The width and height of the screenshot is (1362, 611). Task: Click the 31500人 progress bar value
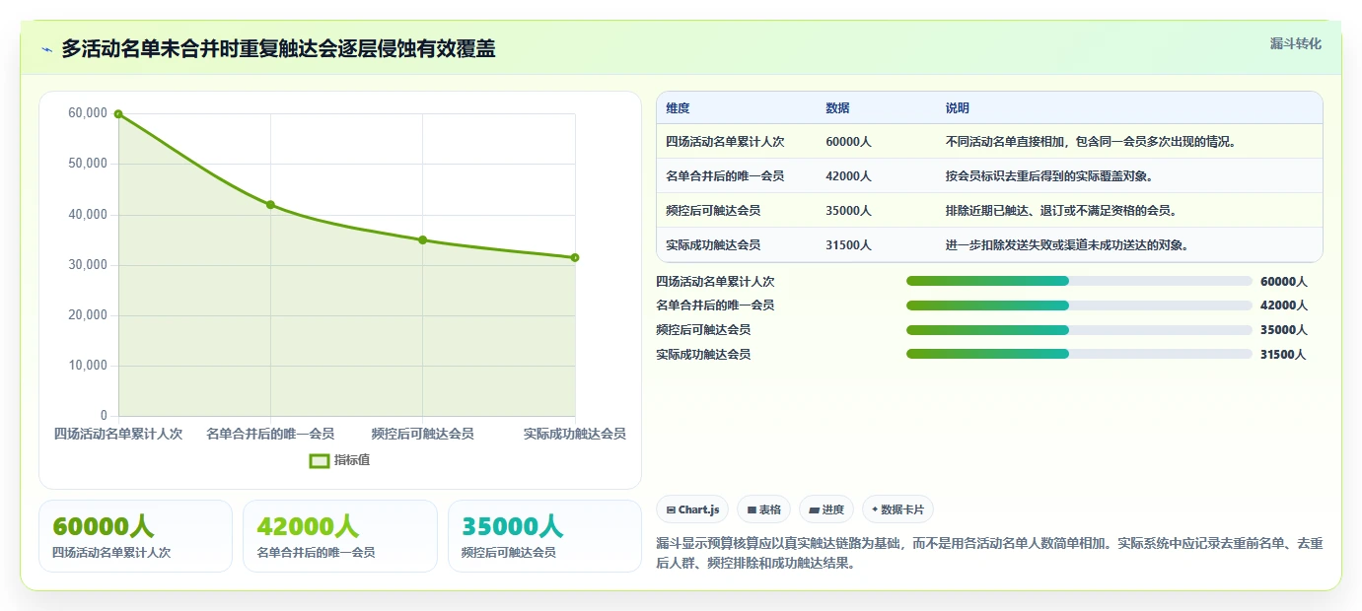(1283, 355)
